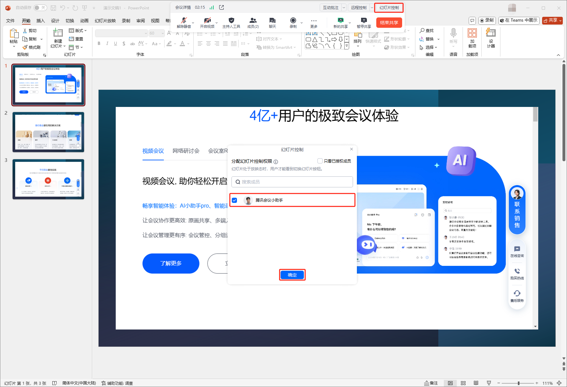Open the 插入 ribbon tab
This screenshot has height=387, width=567.
[40, 21]
